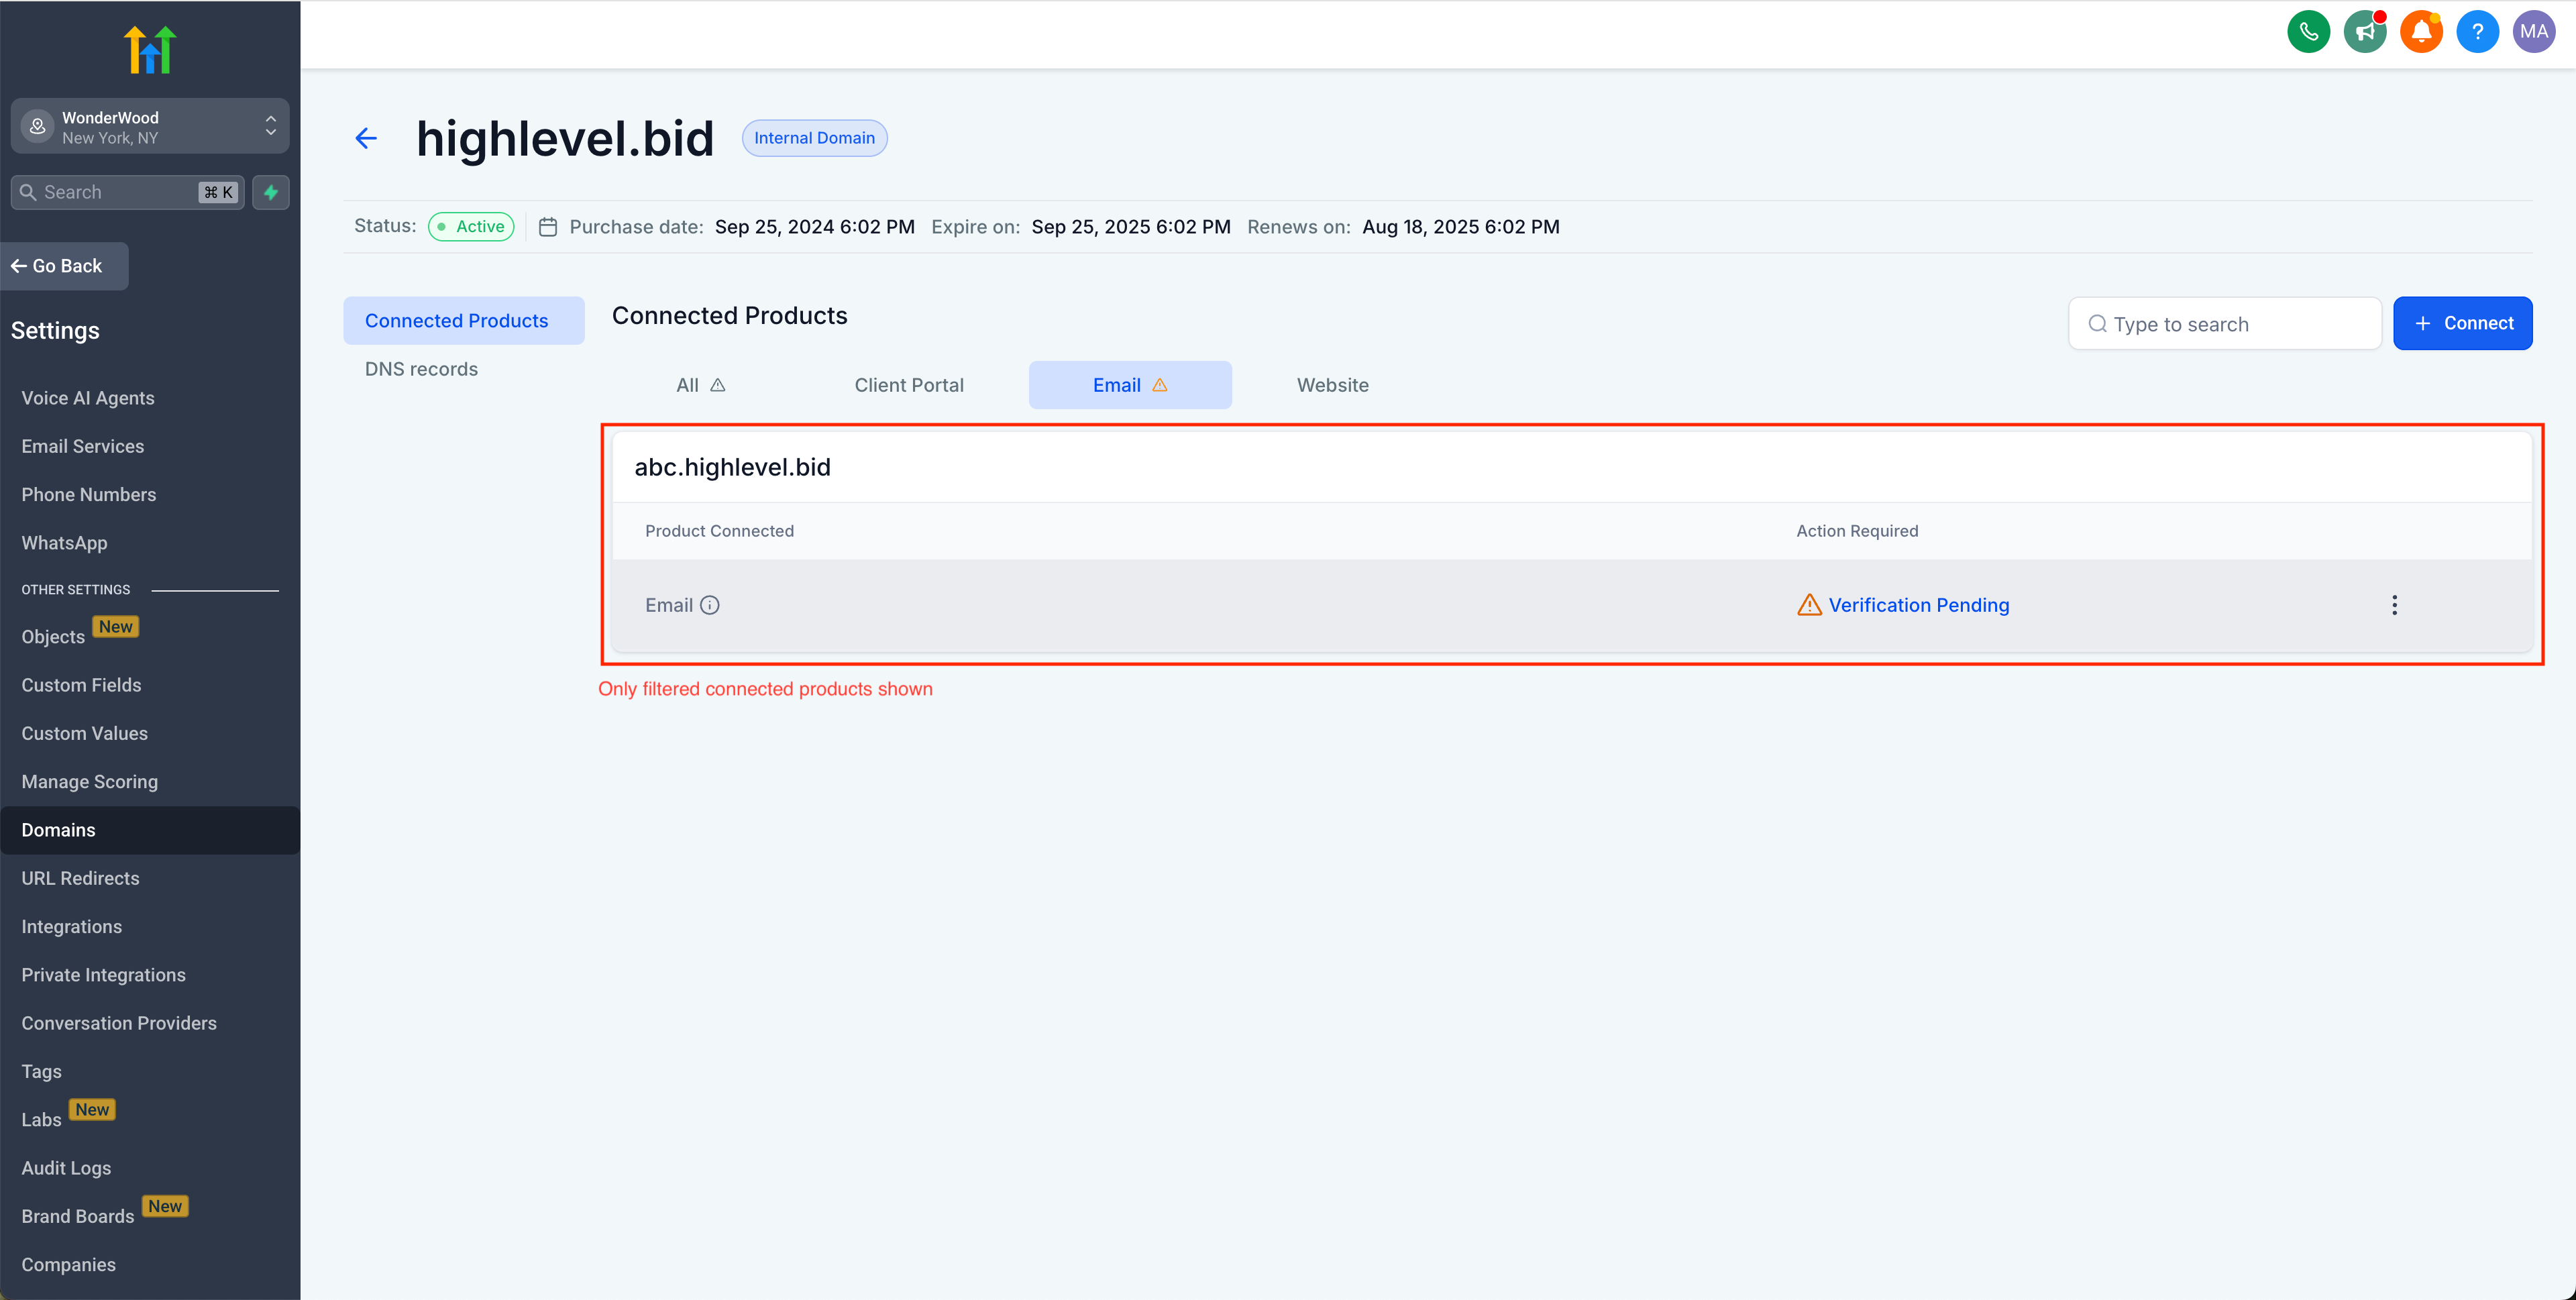Click the info icon next to Email
The image size is (2576, 1300).
tap(710, 605)
